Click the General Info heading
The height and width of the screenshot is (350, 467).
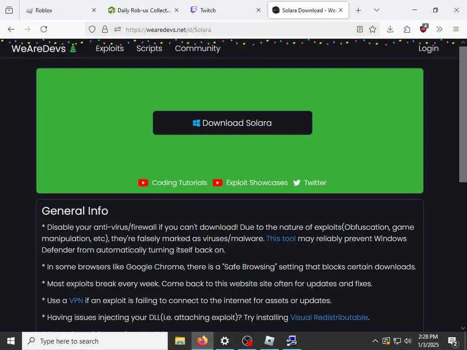click(75, 211)
